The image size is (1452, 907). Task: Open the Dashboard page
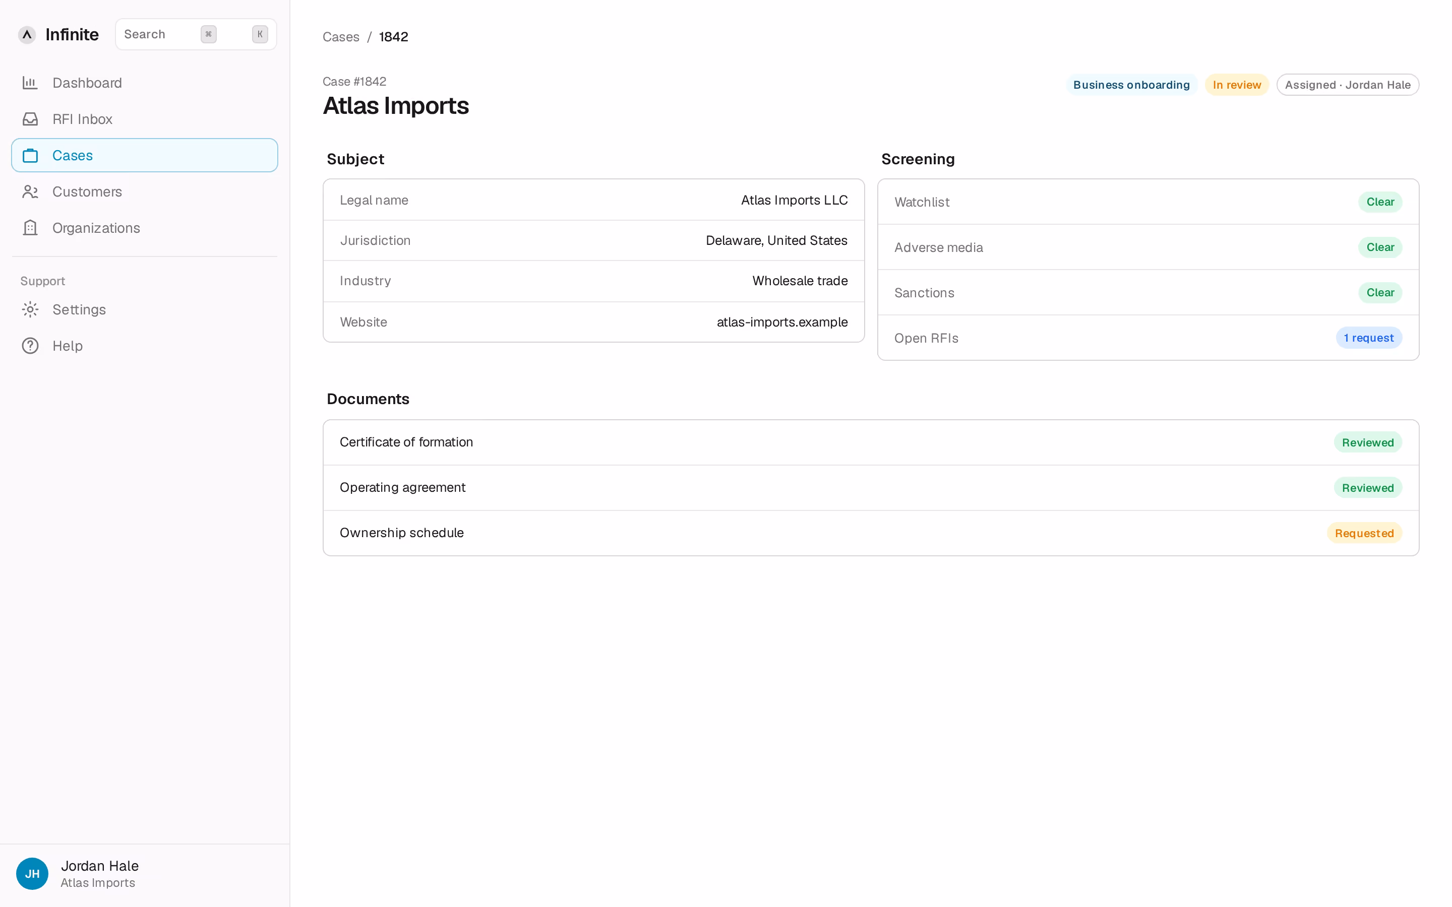coord(145,83)
